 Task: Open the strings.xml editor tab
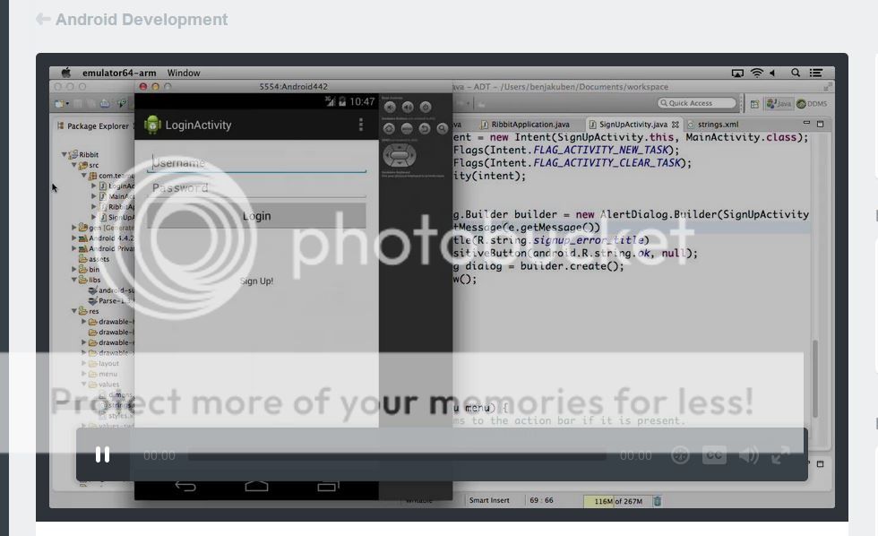(717, 125)
